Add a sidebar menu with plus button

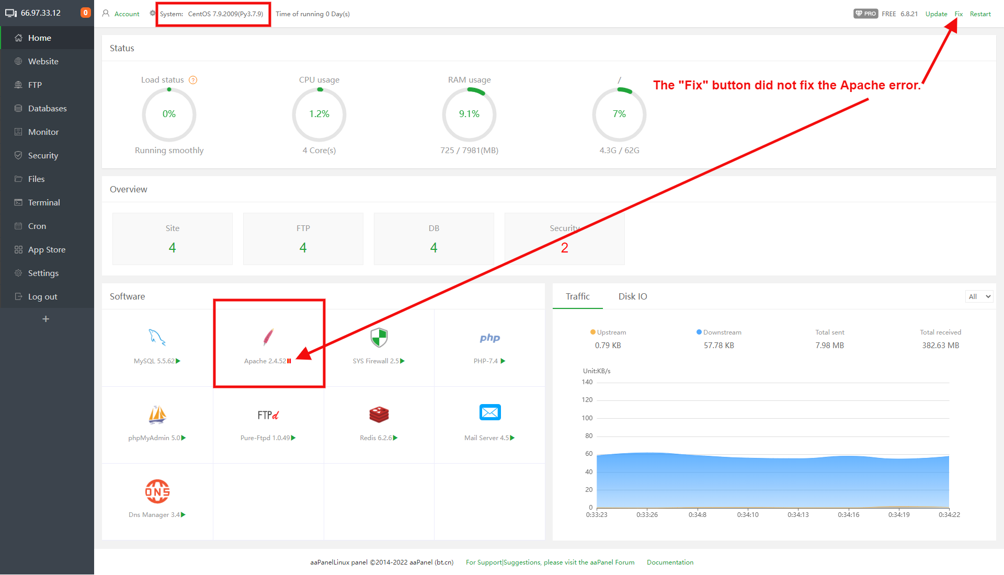pyautogui.click(x=46, y=319)
